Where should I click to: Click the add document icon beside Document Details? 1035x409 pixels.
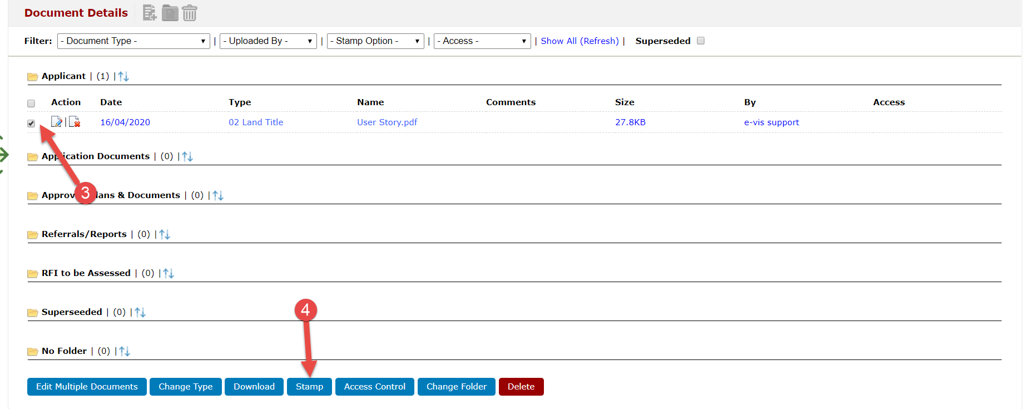click(x=150, y=13)
